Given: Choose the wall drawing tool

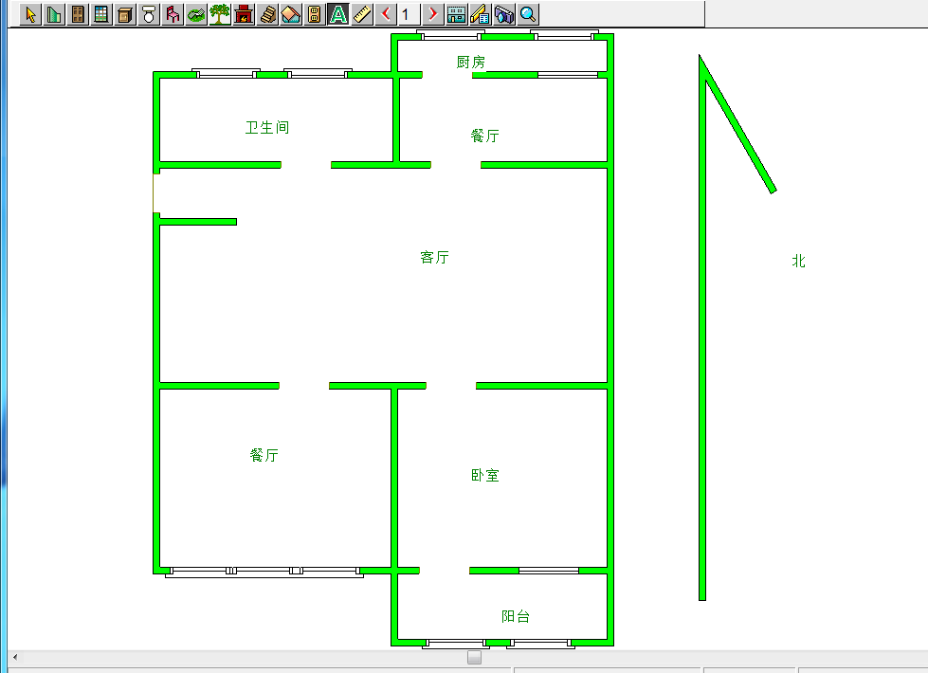Looking at the screenshot, I should click(55, 14).
